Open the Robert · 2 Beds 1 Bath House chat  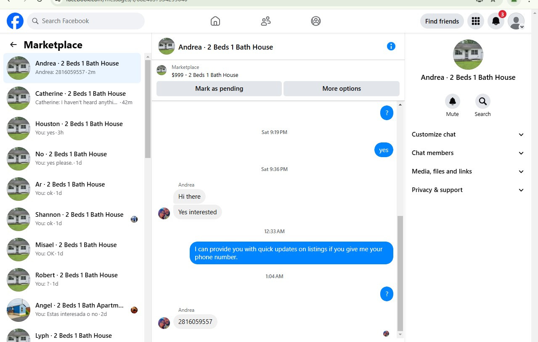pos(72,280)
